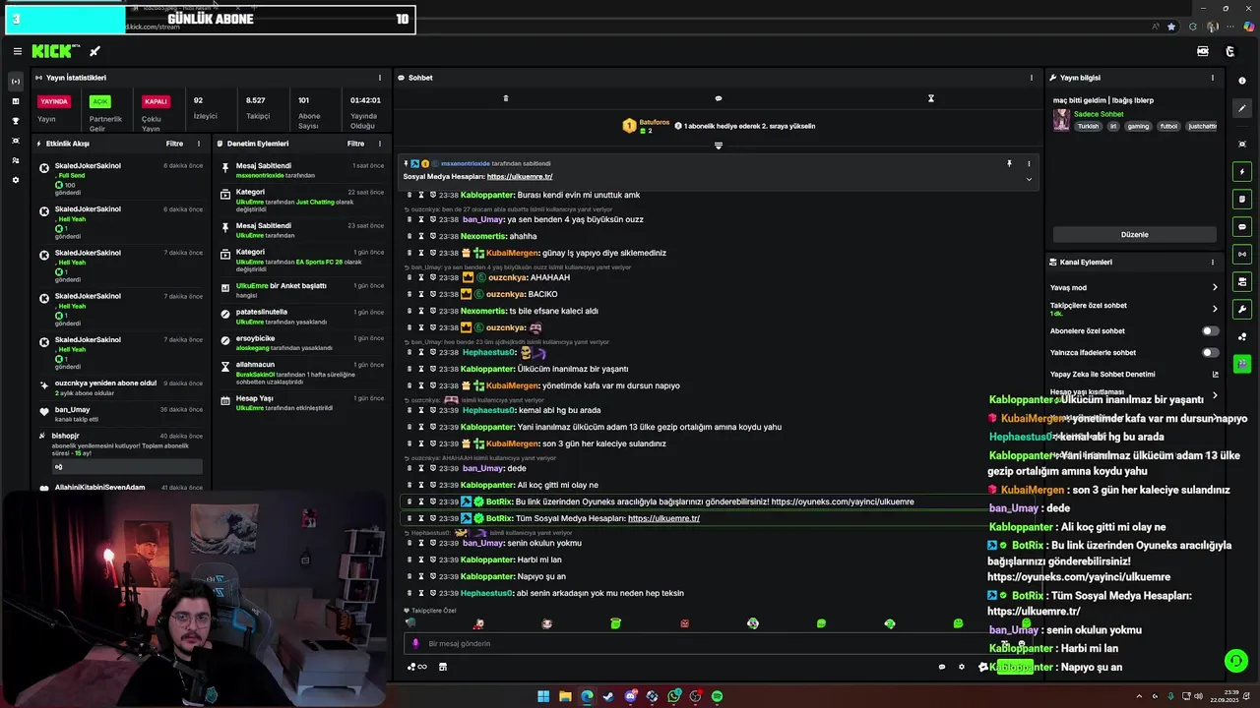Viewport: 1260px width, 708px height.
Task: Click the trash icon at top of chat
Action: coord(506,98)
